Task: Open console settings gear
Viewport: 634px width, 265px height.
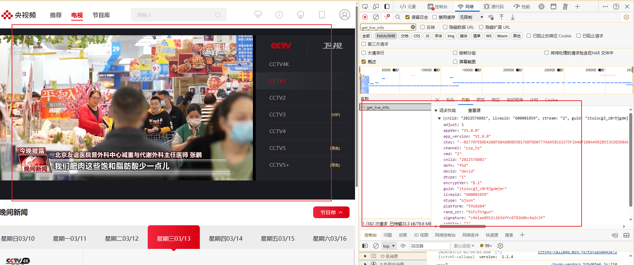Action: click(x=500, y=246)
